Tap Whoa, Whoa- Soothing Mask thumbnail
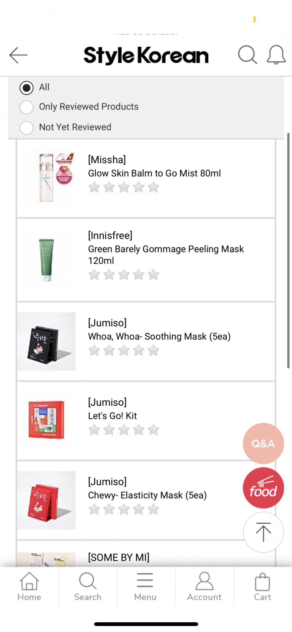 [46, 341]
